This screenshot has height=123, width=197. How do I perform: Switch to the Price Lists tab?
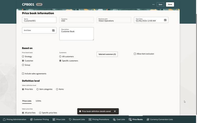(27, 101)
